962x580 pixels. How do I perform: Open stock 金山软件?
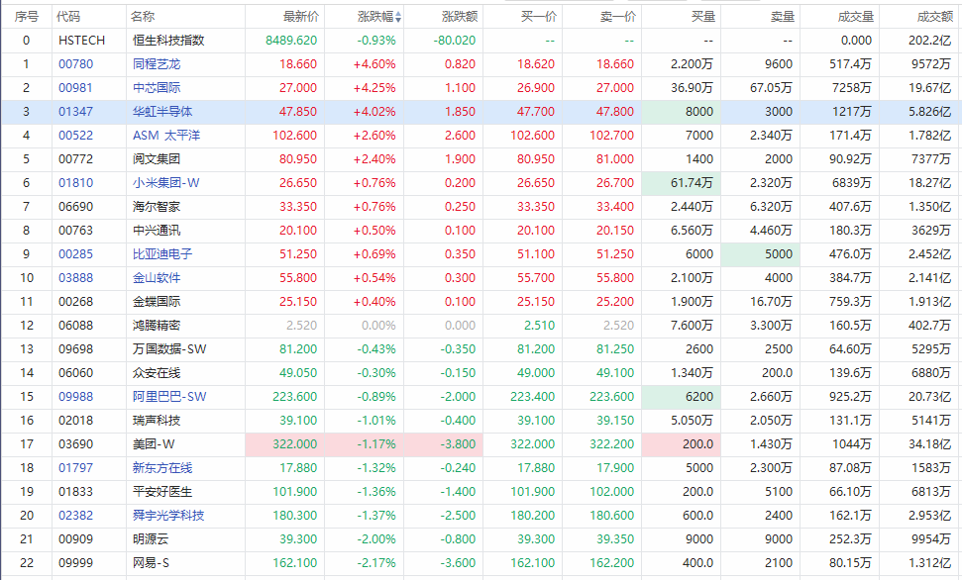click(x=157, y=278)
